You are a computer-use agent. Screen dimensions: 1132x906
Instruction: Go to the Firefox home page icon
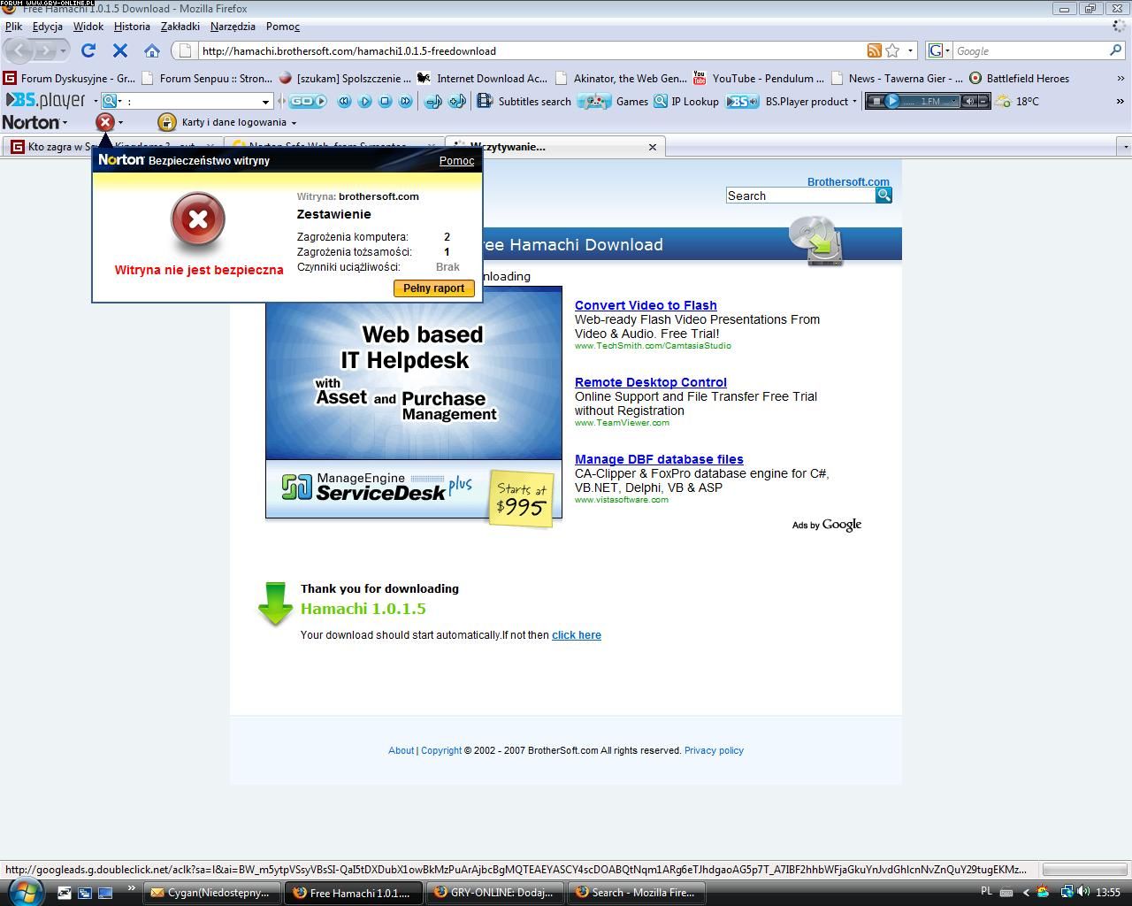[152, 51]
